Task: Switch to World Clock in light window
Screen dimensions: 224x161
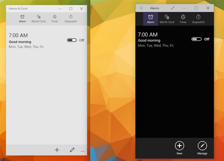Action: point(38,18)
